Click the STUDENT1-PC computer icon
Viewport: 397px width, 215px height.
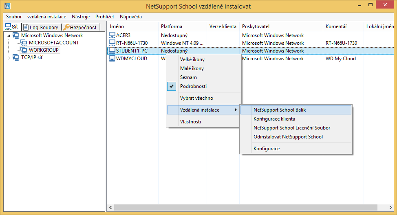coord(112,50)
